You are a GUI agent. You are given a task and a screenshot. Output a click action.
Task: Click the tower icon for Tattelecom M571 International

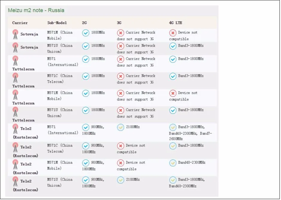pyautogui.click(x=16, y=61)
